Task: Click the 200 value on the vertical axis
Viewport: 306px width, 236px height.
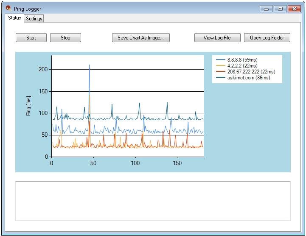Action: click(43, 69)
